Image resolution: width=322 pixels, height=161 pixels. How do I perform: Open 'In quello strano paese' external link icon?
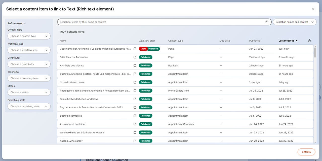[135, 82]
